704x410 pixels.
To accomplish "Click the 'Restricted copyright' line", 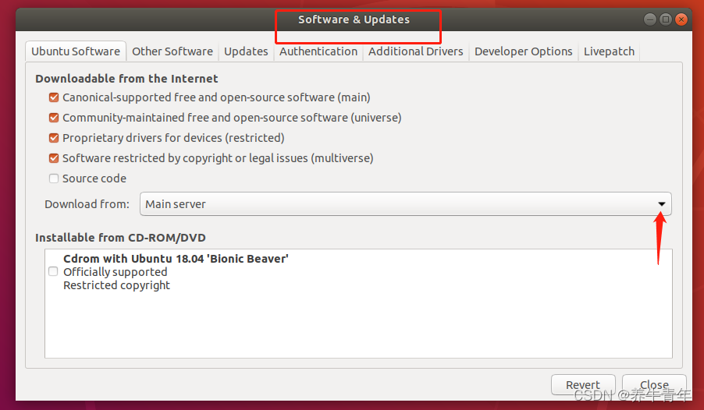I will point(116,285).
